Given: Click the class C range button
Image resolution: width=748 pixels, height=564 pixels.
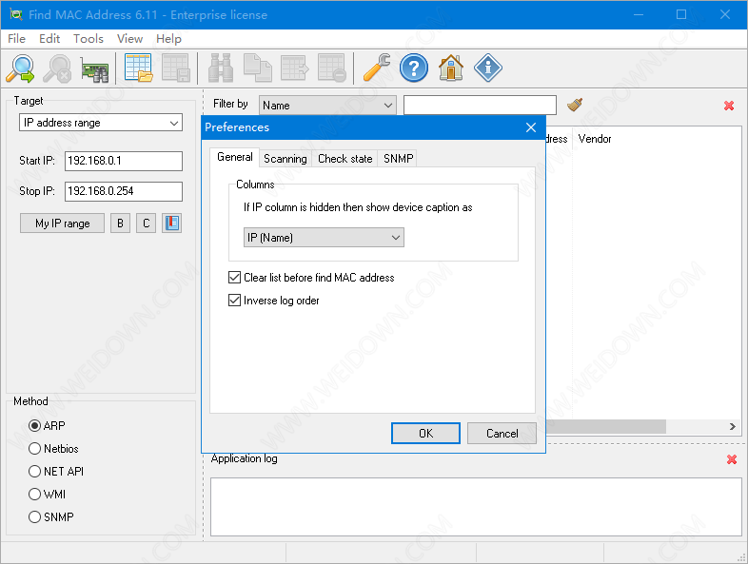Looking at the screenshot, I should click(x=146, y=224).
